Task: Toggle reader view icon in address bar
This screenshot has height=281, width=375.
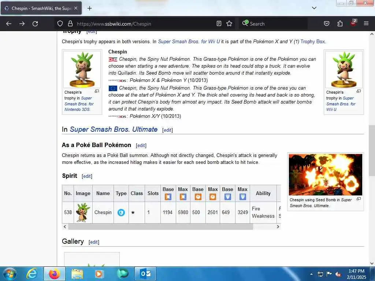Action: [219, 23]
